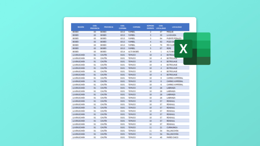The height and width of the screenshot is (146, 260).
Task: Select the COD. COMUNA header cell
Action: (123, 27)
